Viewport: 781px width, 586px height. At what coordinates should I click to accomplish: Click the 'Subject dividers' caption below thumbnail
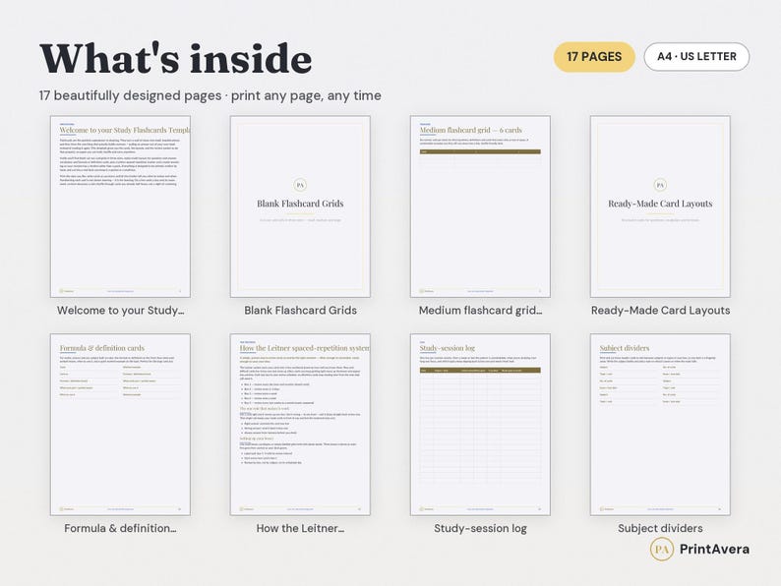click(x=660, y=528)
